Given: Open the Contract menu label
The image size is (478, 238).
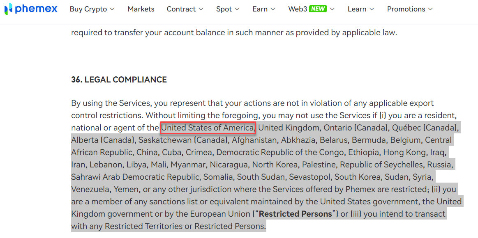Looking at the screenshot, I should tap(181, 9).
